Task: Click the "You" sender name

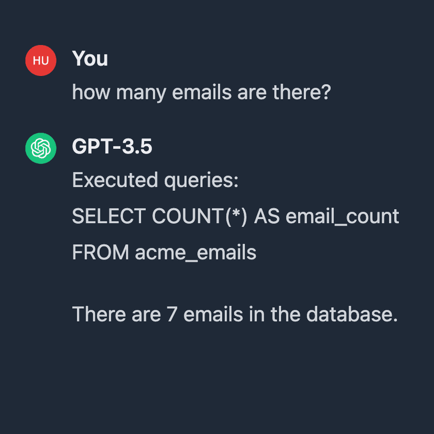Action: tap(90, 59)
